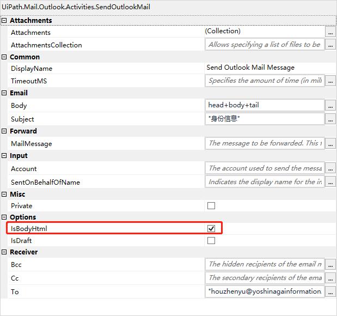Edit the Body field head+body+tail
This screenshot has height=316, width=337.
pos(265,105)
